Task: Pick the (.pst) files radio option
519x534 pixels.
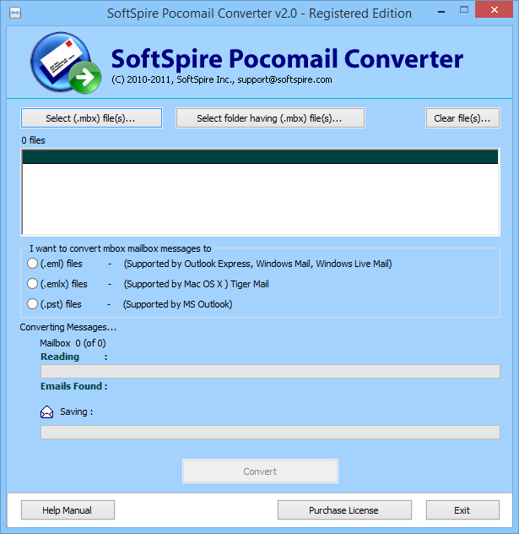Action: (x=32, y=304)
